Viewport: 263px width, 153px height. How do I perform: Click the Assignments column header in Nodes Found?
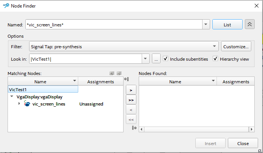[235, 81]
